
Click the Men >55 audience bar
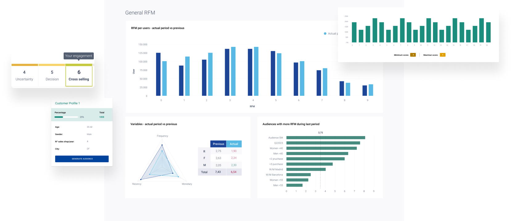[x=294, y=185]
